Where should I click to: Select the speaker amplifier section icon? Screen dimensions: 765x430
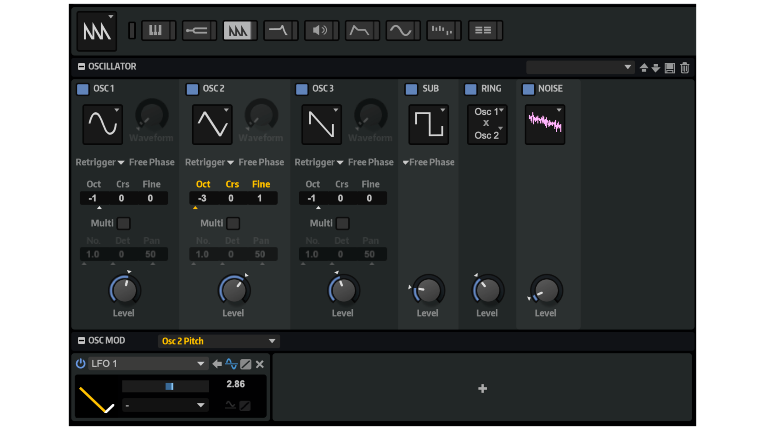point(321,30)
